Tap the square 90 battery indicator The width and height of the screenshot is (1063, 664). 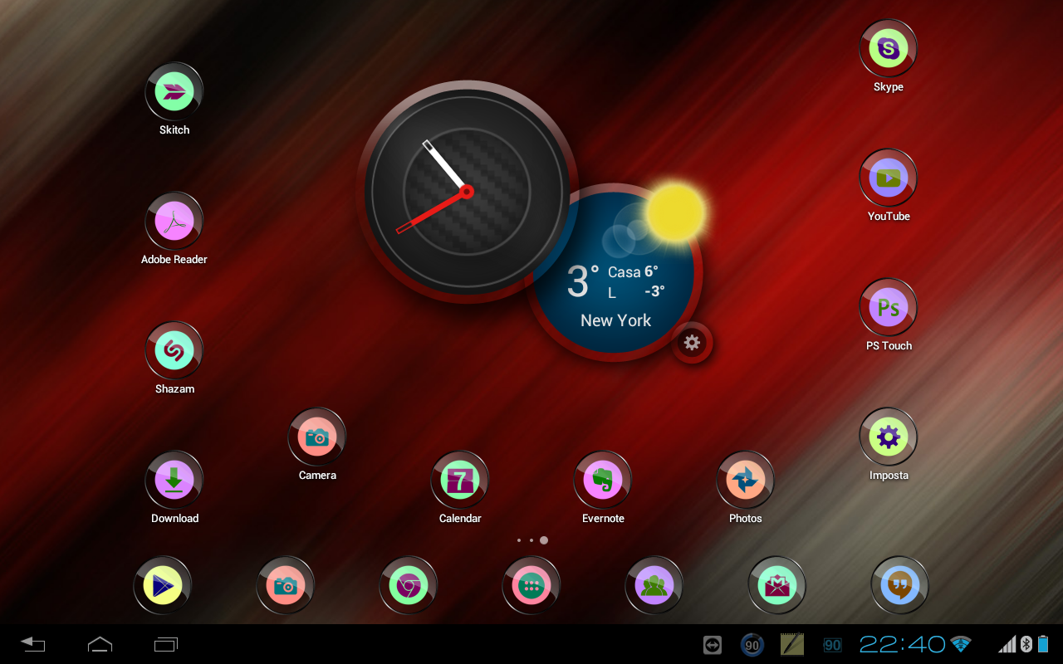click(x=832, y=645)
